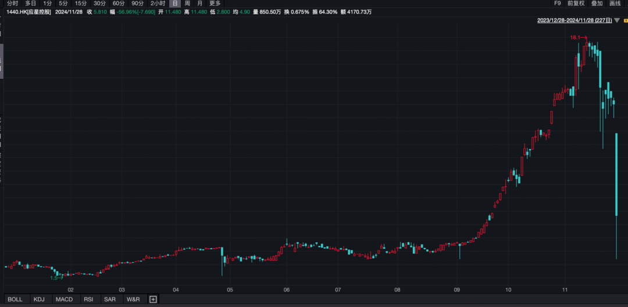
Task: Click the 18.1 high price marker
Action: point(575,37)
